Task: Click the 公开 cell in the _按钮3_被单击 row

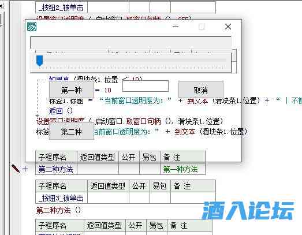Action: point(139,198)
